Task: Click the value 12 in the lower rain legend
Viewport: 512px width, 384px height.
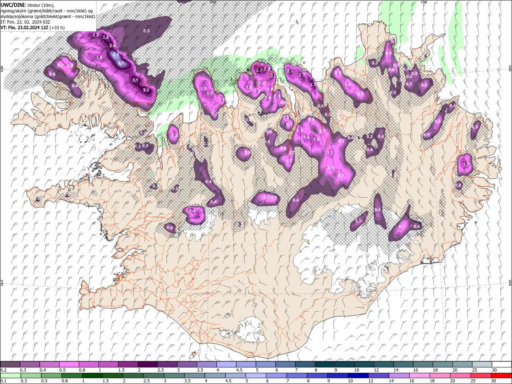Action: coord(370,381)
